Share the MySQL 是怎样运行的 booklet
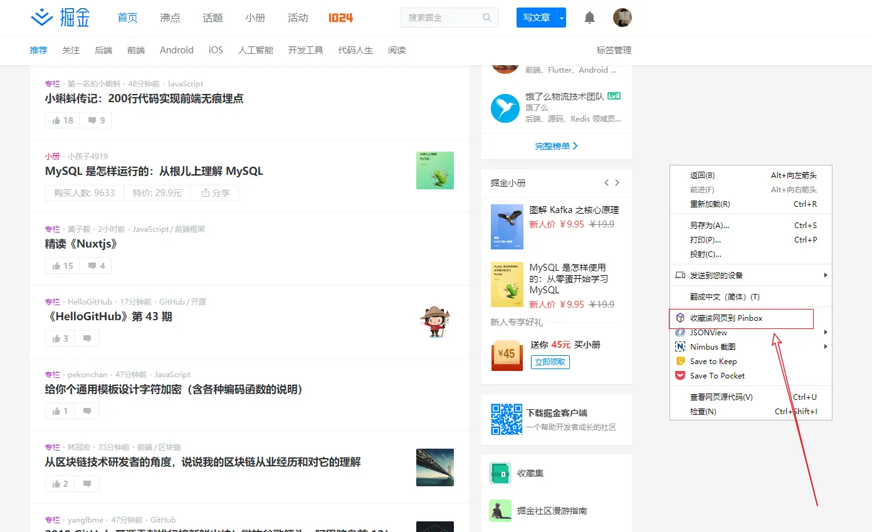This screenshot has width=872, height=532. (215, 193)
